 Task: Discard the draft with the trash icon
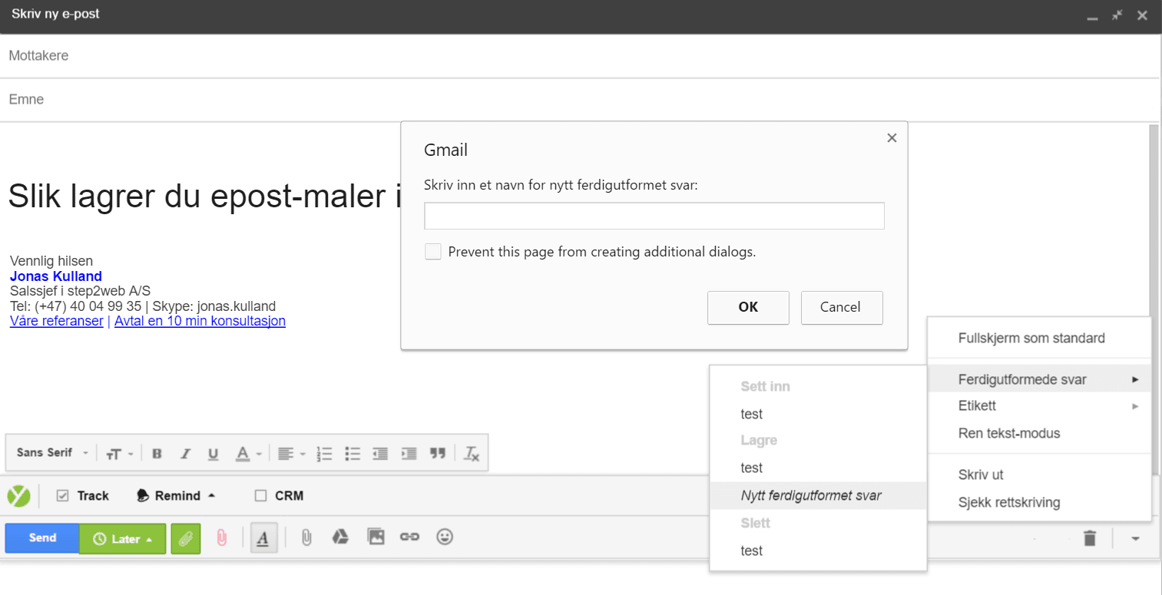(x=1089, y=538)
